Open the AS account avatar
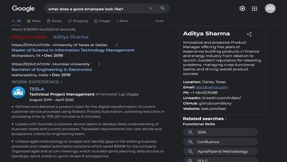The height and width of the screenshot is (162, 287). coord(270,9)
